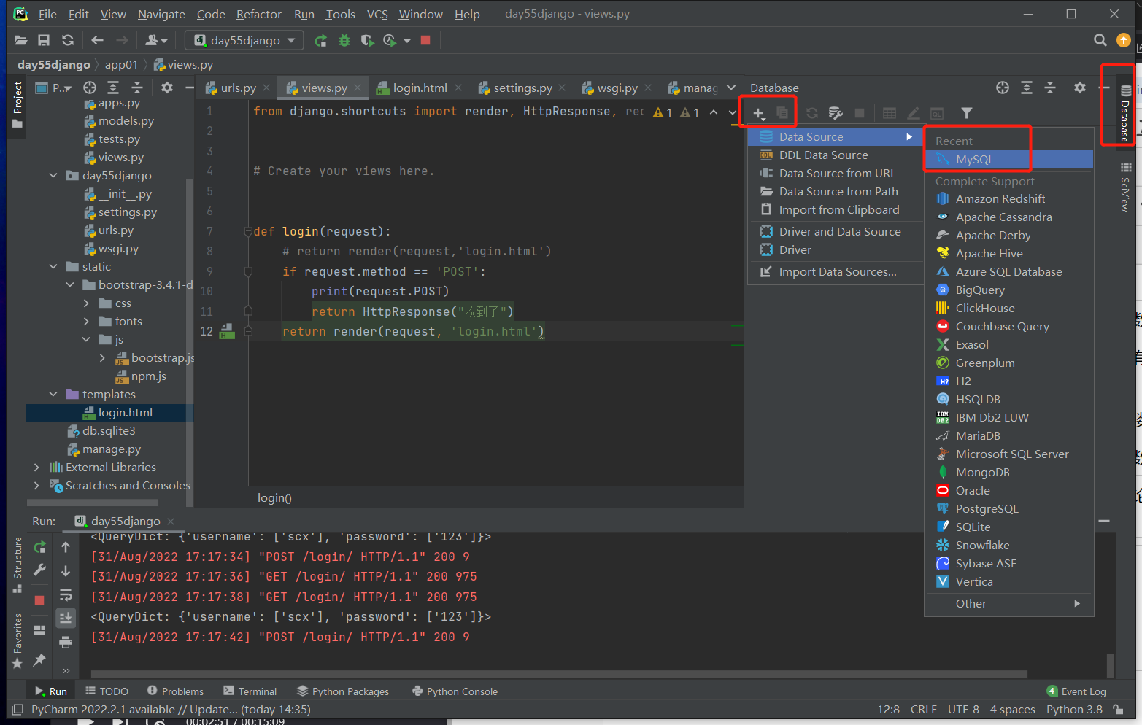Switch to the settings.py editor tab
This screenshot has width=1142, height=725.
click(x=522, y=88)
